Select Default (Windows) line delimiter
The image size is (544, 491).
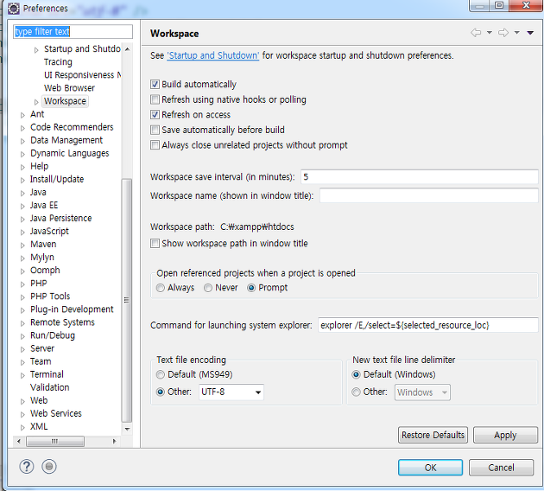point(356,374)
